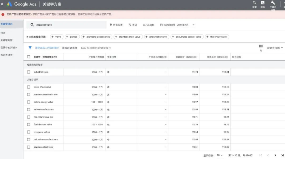
Task: Close the keyword plan with X icon
Action: (2, 4)
